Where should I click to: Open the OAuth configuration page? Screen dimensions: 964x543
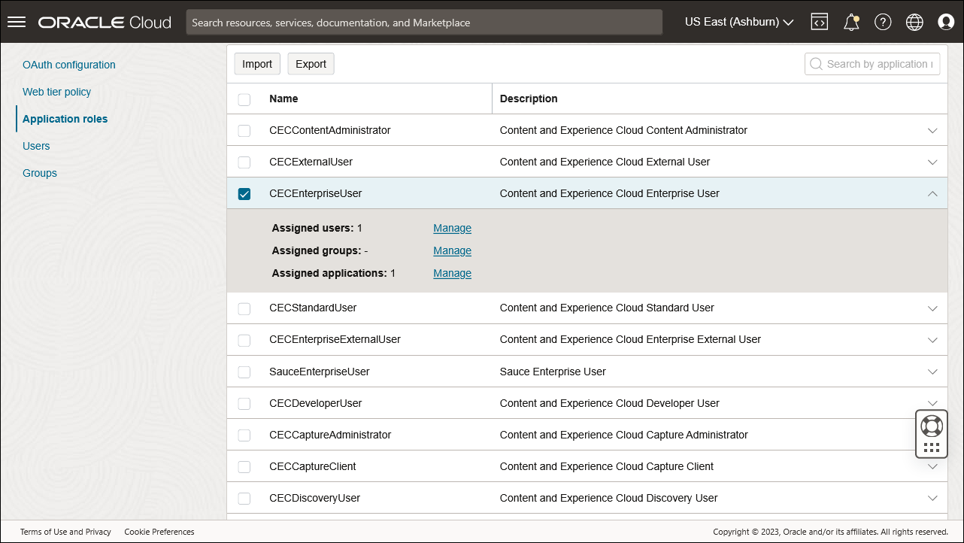click(x=68, y=65)
